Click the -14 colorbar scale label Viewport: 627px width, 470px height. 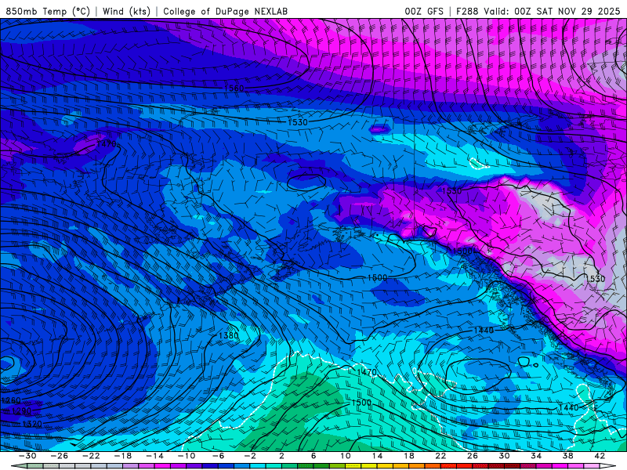coord(154,456)
